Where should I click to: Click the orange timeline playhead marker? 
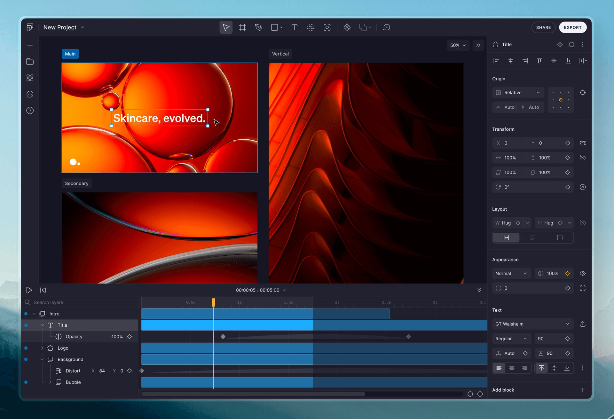pyautogui.click(x=213, y=302)
